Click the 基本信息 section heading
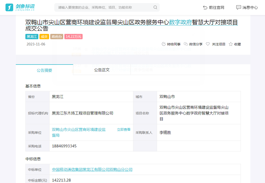Viewport: 265px width, 183px height. click(x=33, y=86)
